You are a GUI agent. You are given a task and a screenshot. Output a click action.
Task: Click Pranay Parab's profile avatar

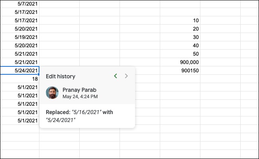[52, 93]
